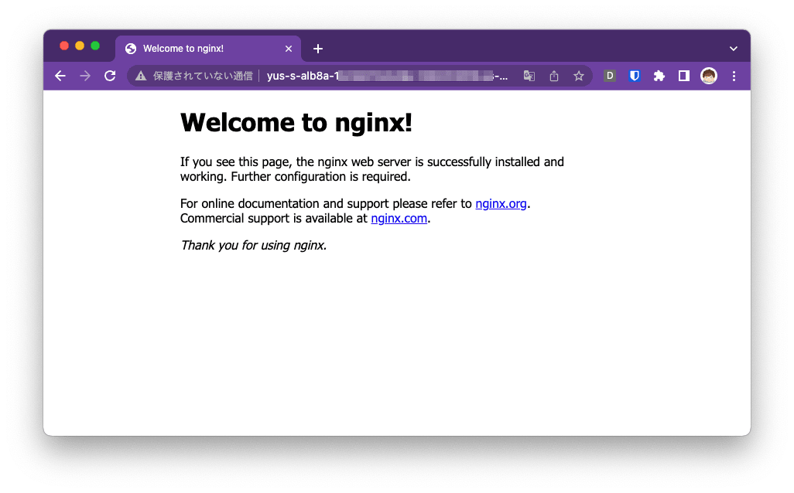Close the window with red button
794x493 pixels.
point(64,46)
